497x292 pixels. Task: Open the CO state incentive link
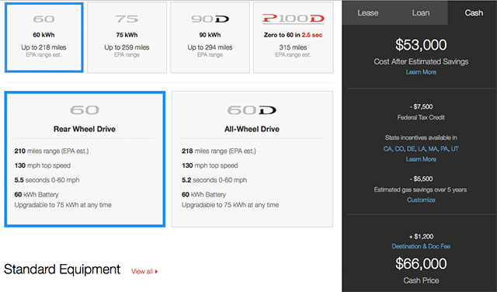(399, 148)
